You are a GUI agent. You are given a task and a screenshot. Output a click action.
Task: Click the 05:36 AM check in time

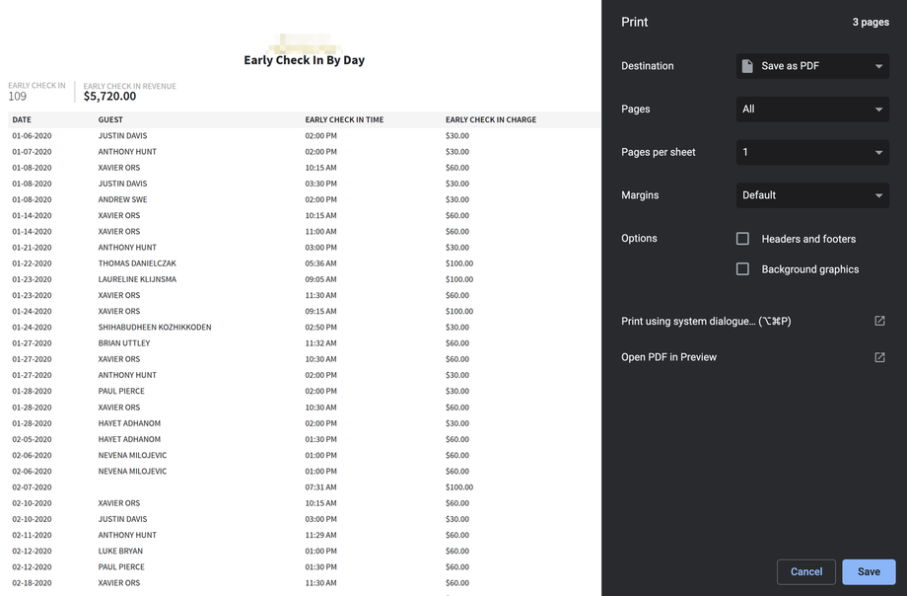(x=320, y=263)
